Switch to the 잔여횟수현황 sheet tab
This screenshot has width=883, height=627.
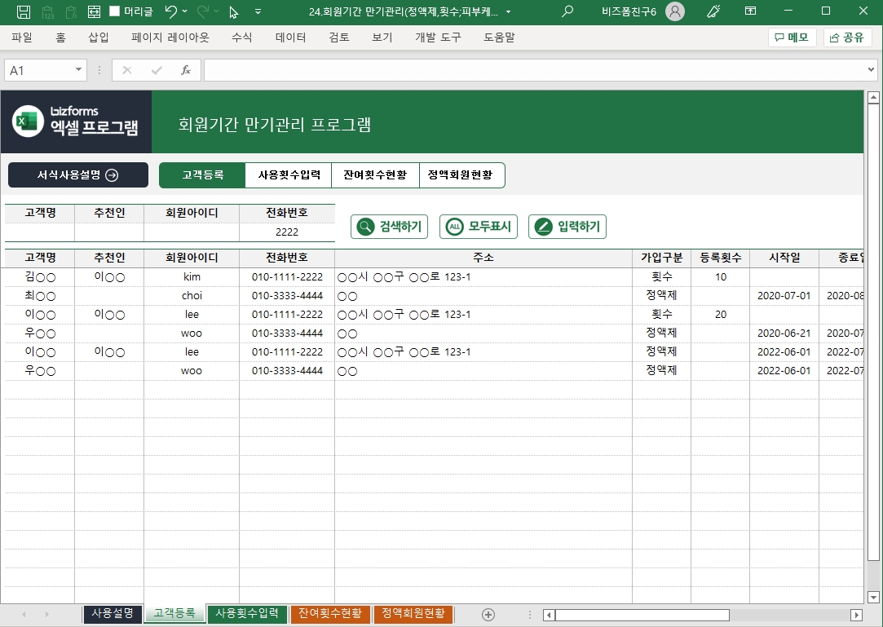pos(330,614)
